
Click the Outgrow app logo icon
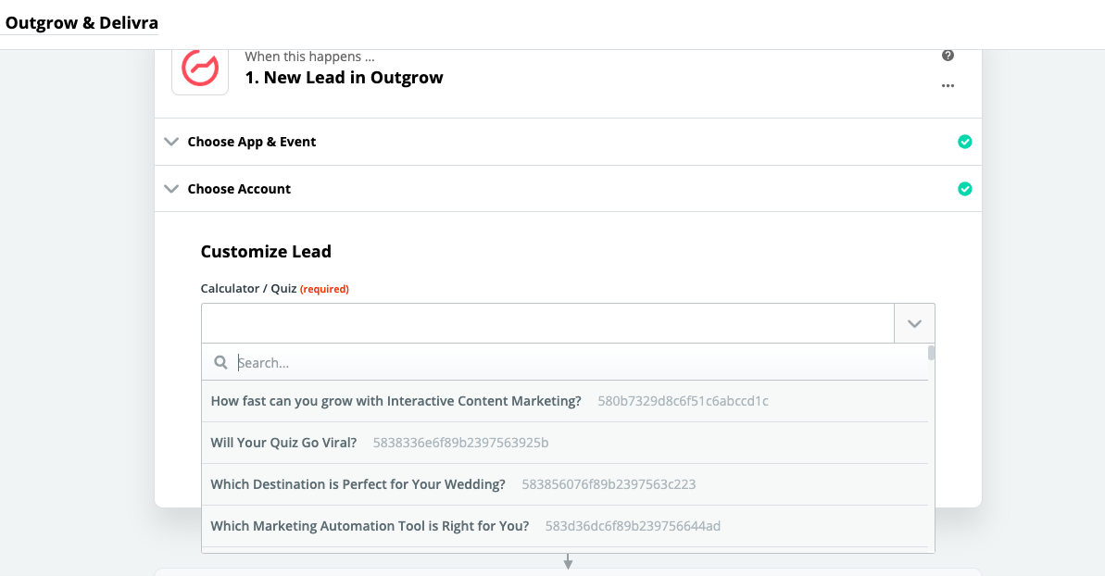click(x=200, y=70)
